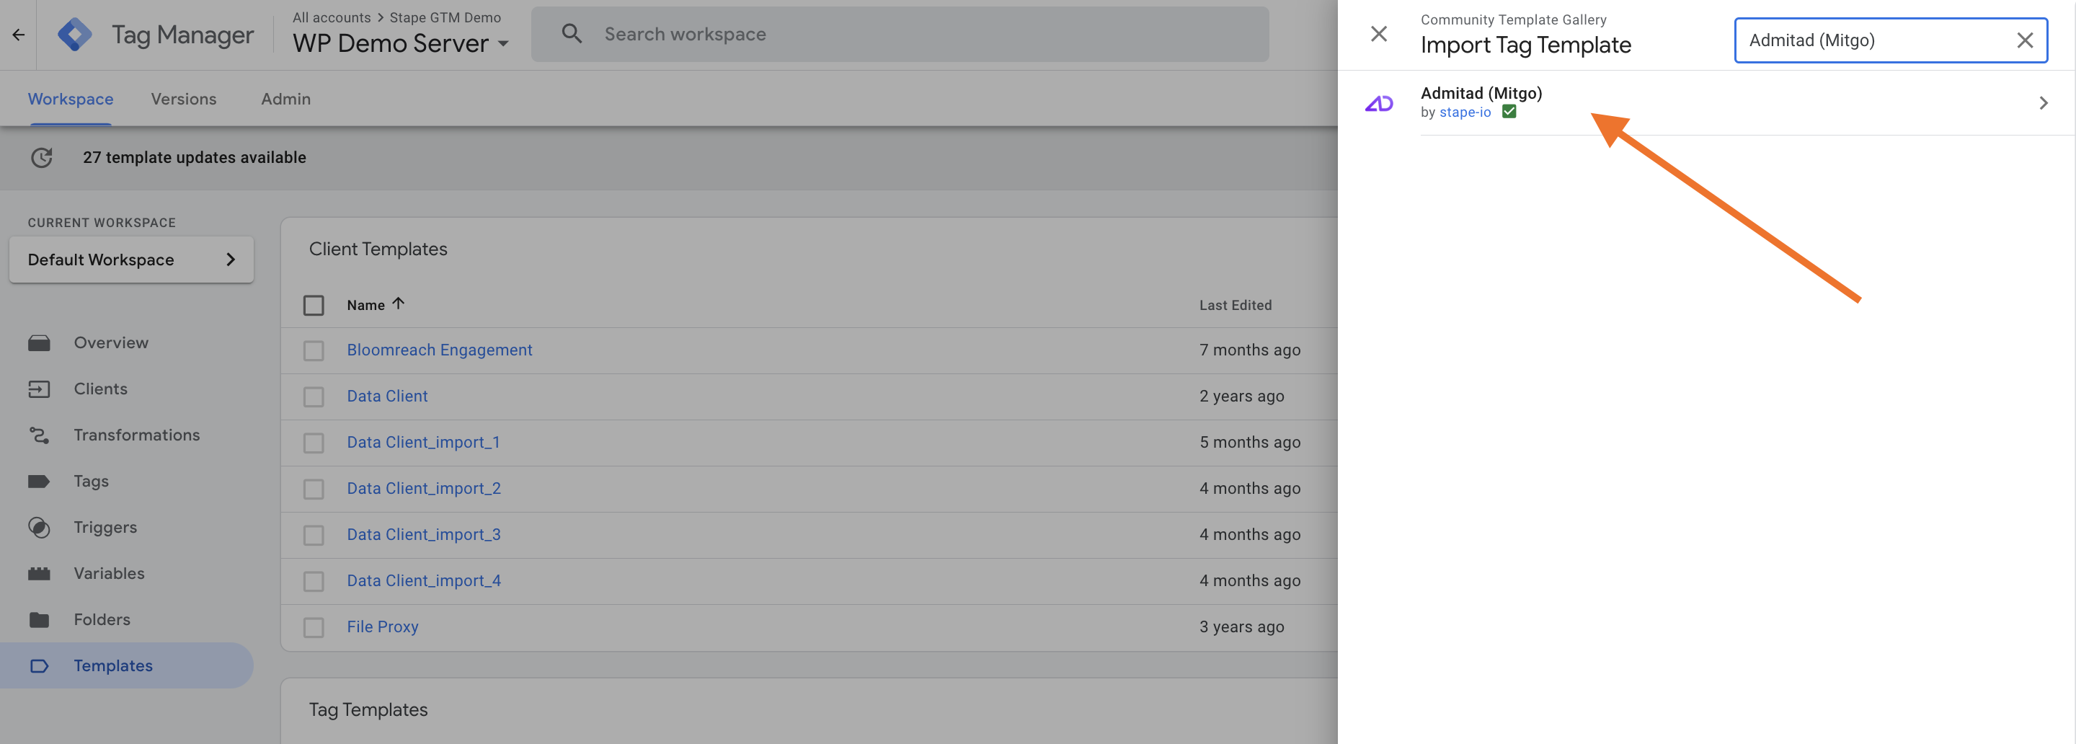Viewport: 2076px width, 744px height.
Task: Focus the Search workspace field
Action: [900, 34]
